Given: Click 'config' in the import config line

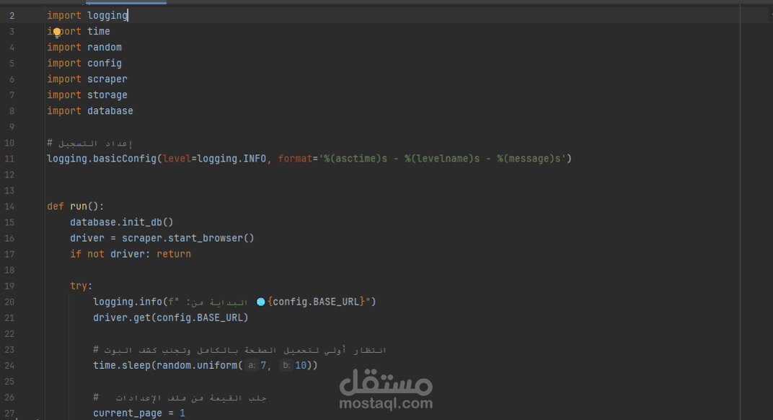Looking at the screenshot, I should coord(105,64).
